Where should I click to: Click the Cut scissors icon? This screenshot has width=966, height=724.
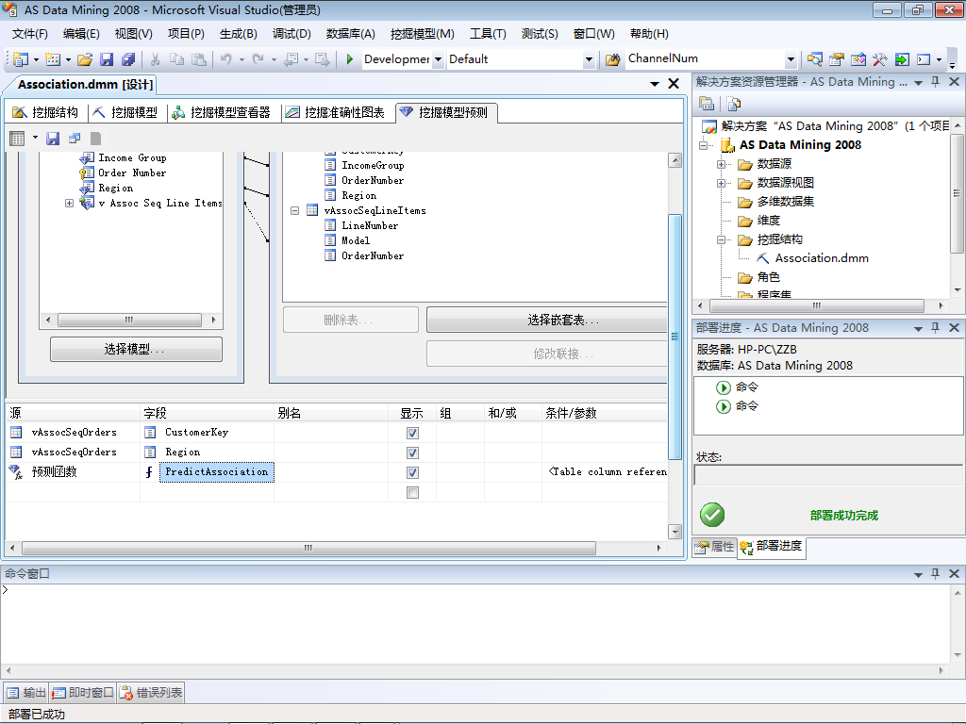pos(156,59)
